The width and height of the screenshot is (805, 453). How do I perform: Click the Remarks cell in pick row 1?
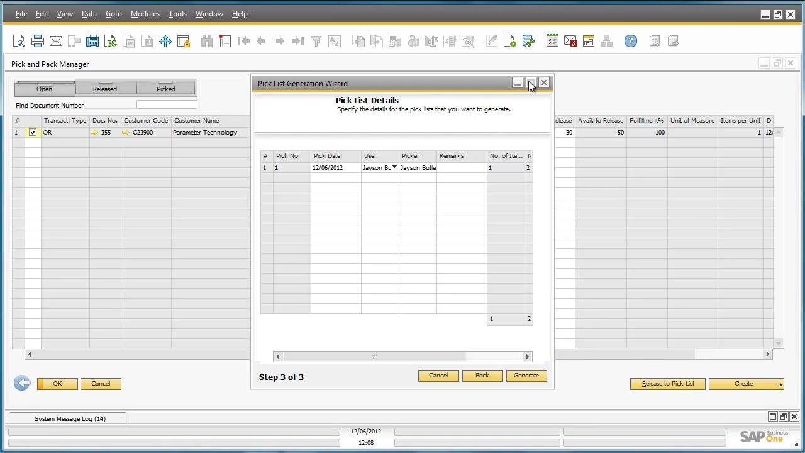[462, 168]
